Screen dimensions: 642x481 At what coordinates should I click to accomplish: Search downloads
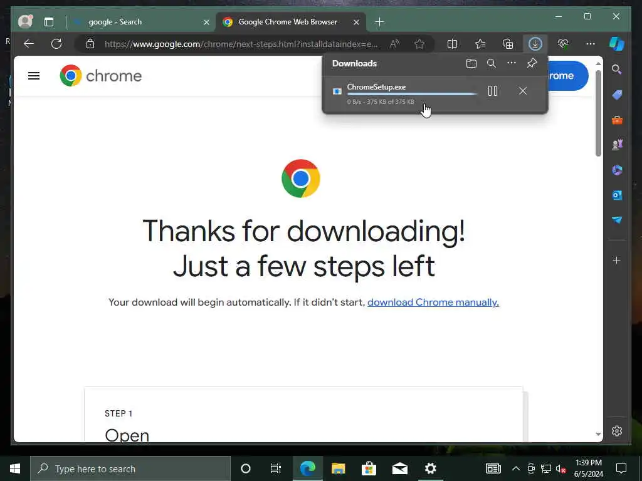tap(492, 63)
